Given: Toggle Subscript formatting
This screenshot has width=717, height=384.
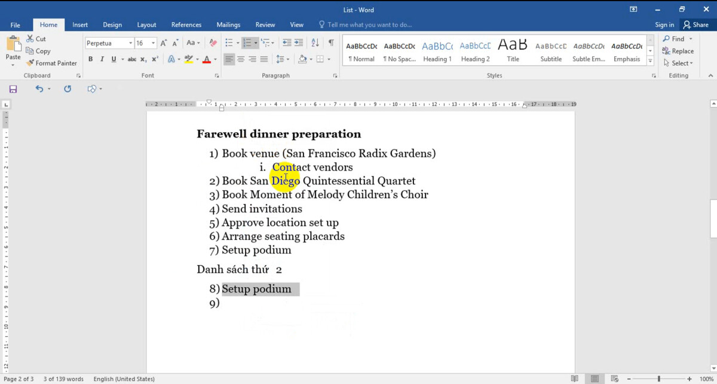Looking at the screenshot, I should point(145,59).
